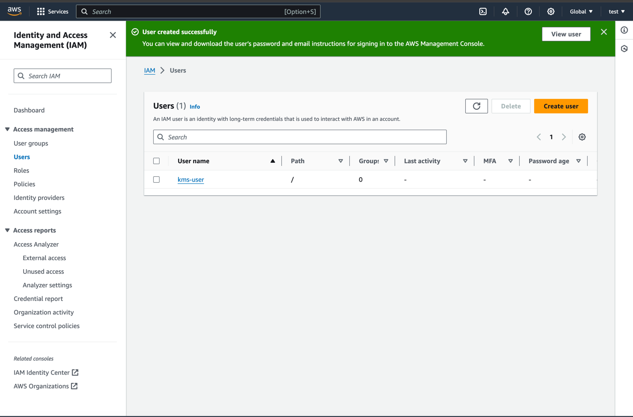Sort by User name ascending arrow

coord(273,161)
